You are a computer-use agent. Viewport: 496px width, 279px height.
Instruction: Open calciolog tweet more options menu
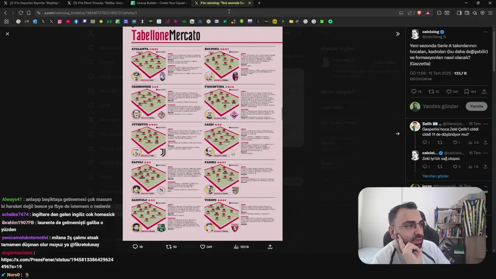tap(485, 32)
